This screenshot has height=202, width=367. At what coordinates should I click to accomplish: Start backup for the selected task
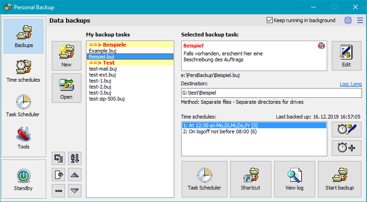339,178
